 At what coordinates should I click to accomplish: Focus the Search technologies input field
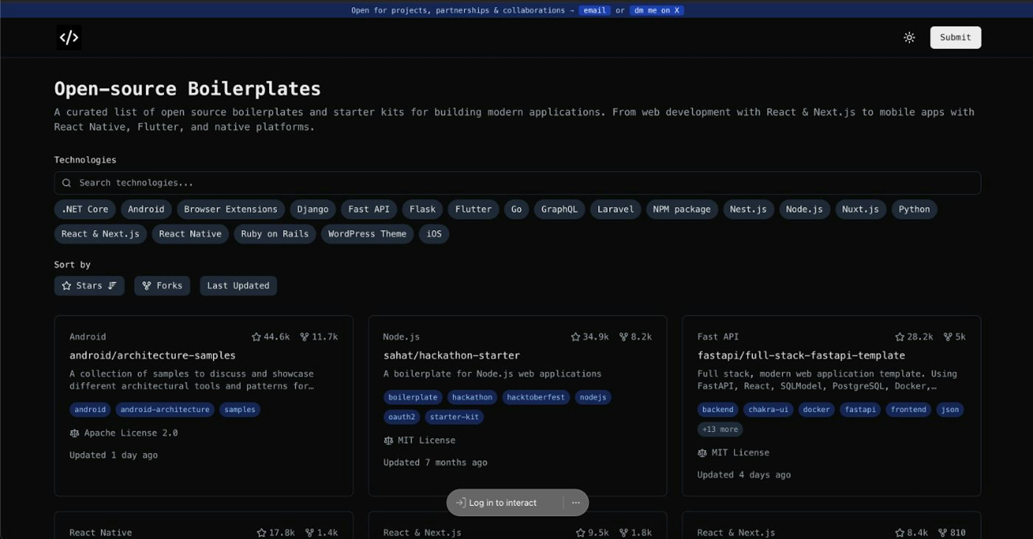point(517,183)
